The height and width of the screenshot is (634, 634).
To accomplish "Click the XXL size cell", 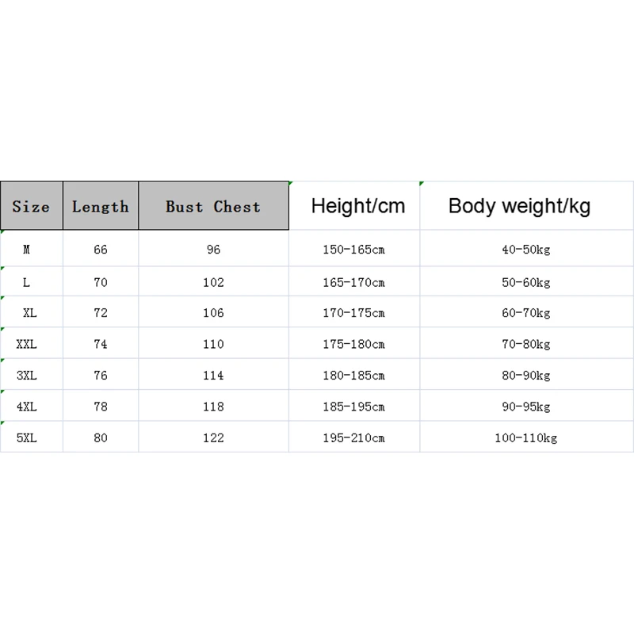I will [27, 344].
